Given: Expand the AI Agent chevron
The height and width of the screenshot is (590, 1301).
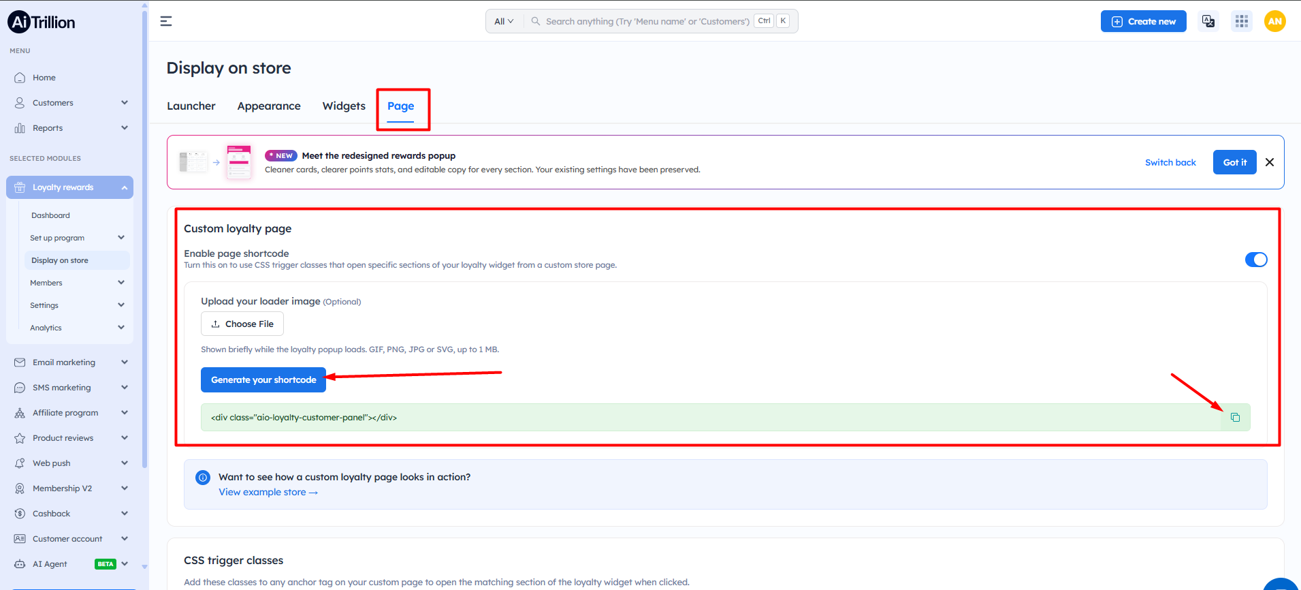Looking at the screenshot, I should pyautogui.click(x=125, y=564).
